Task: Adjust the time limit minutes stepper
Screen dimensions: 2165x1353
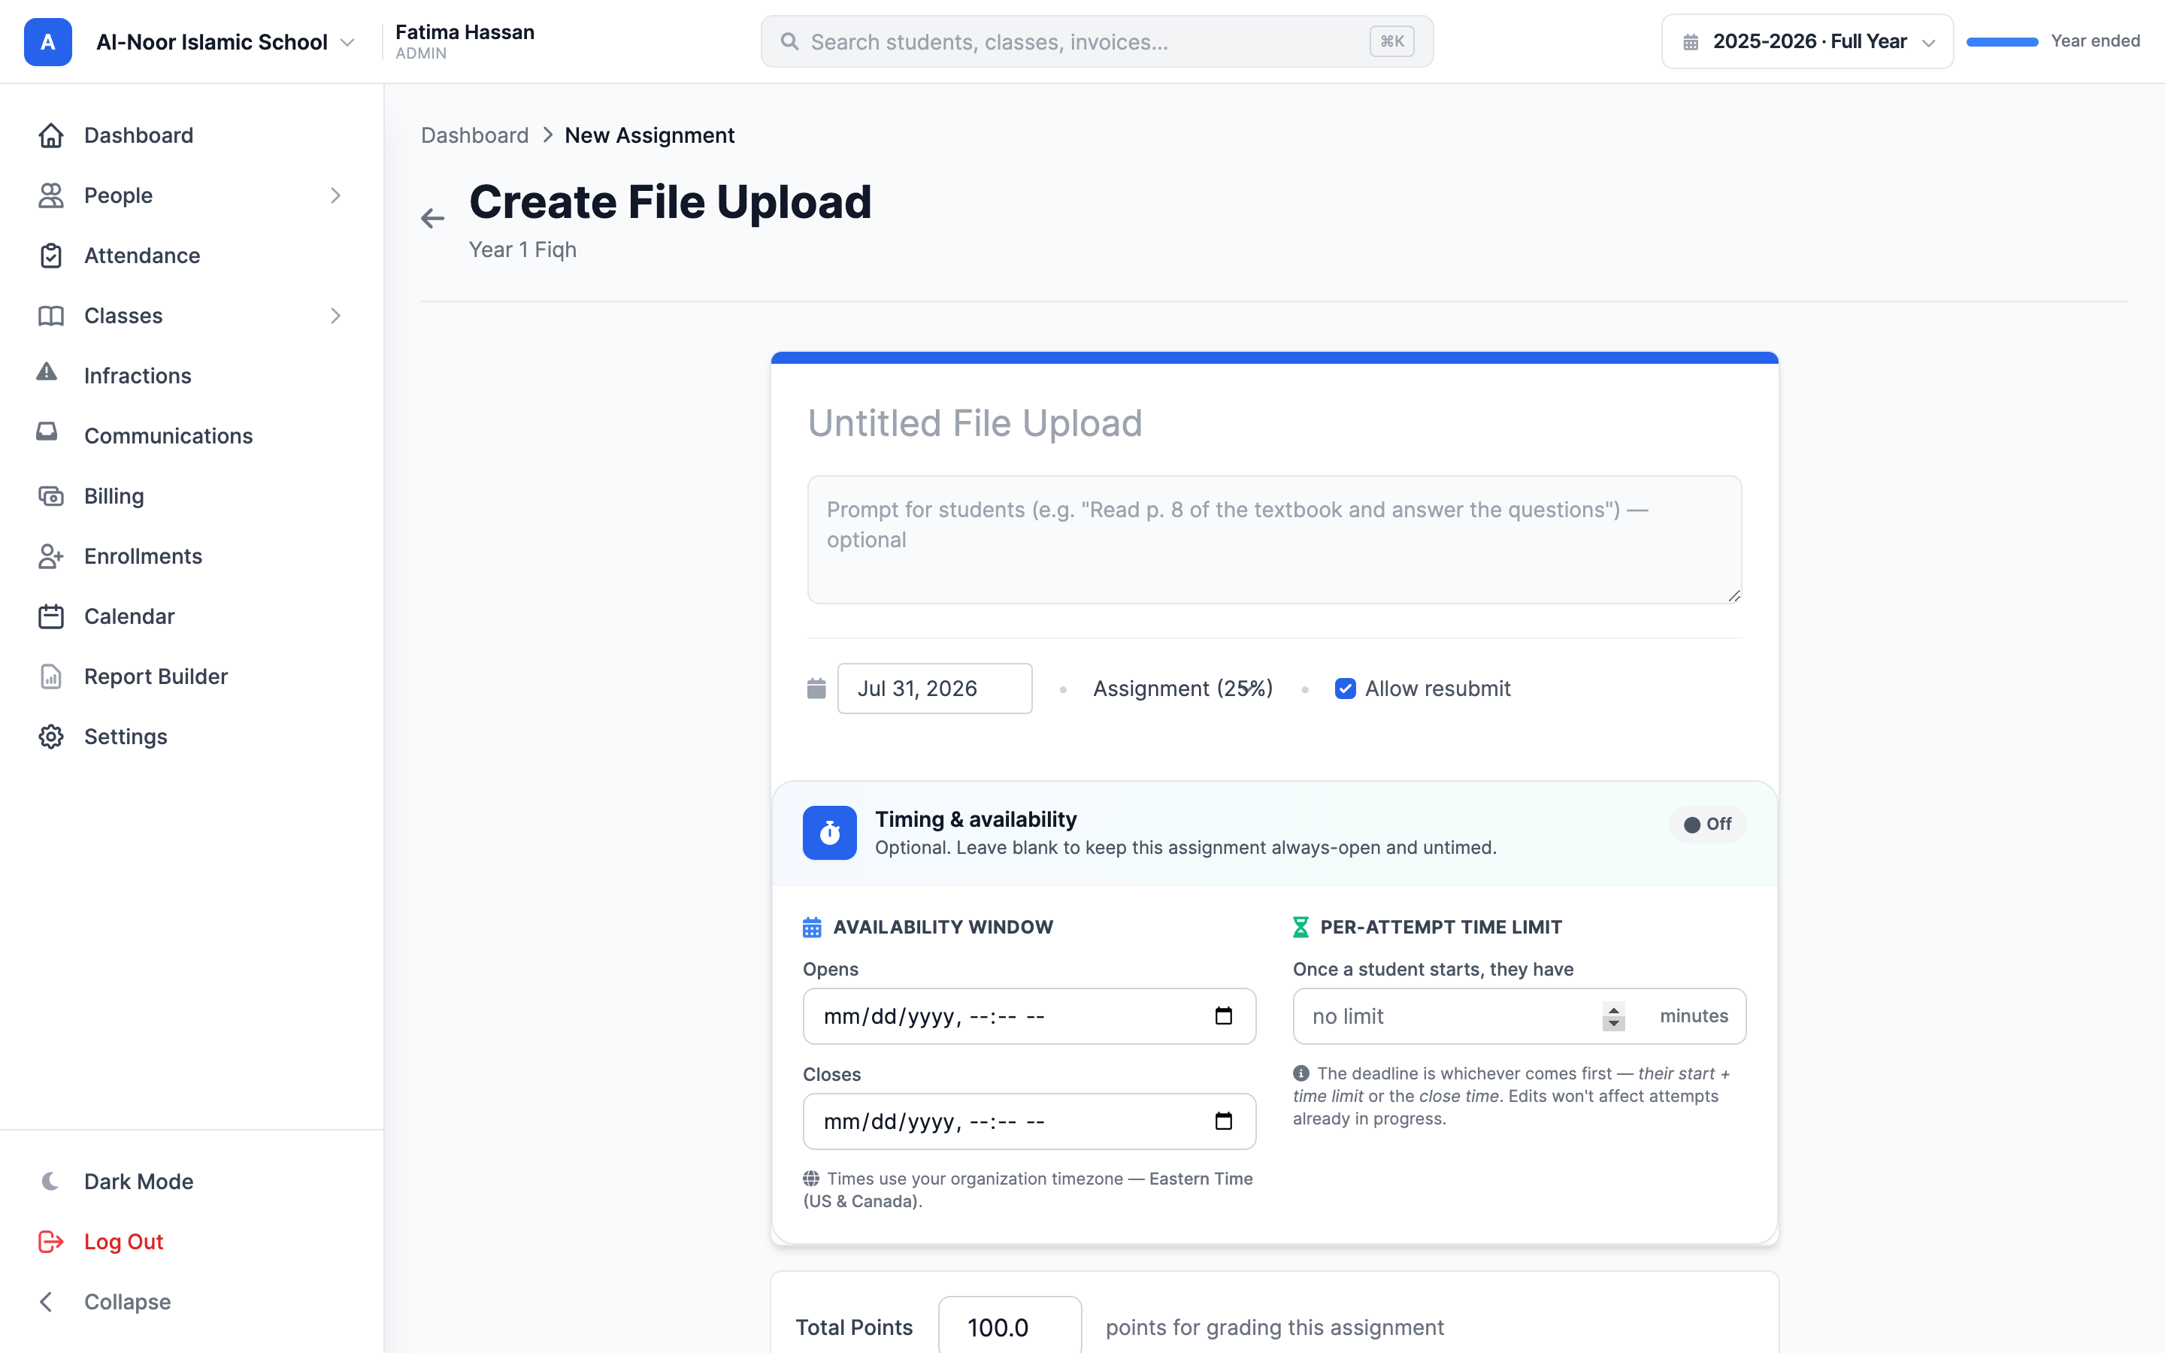Action: click(1613, 1016)
